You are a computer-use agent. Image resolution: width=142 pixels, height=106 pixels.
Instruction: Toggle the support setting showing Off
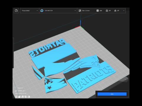[108, 11]
